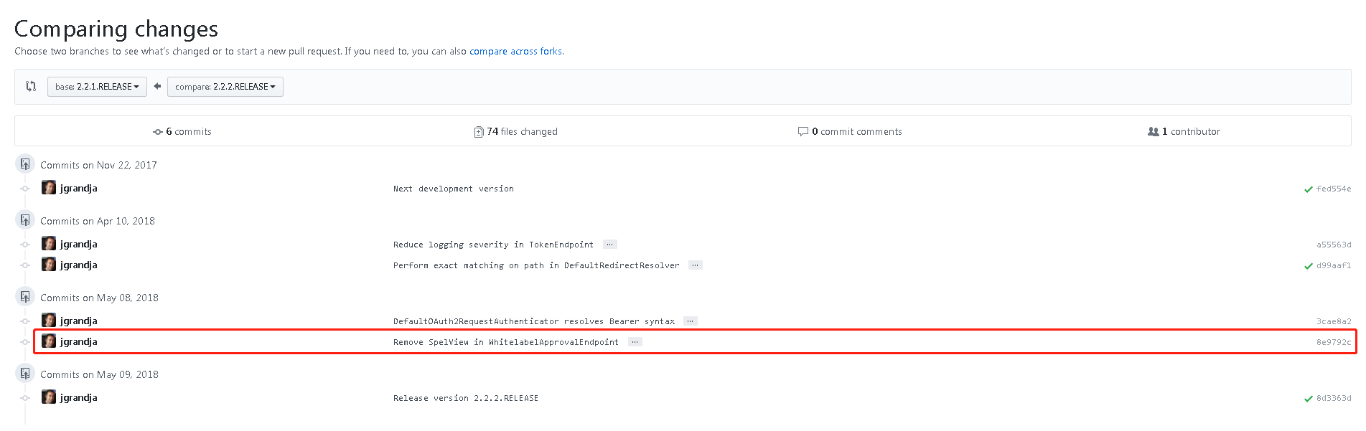This screenshot has height=431, width=1366.
Task: Click the status checkmark beside 8d3363d
Action: (x=1308, y=399)
